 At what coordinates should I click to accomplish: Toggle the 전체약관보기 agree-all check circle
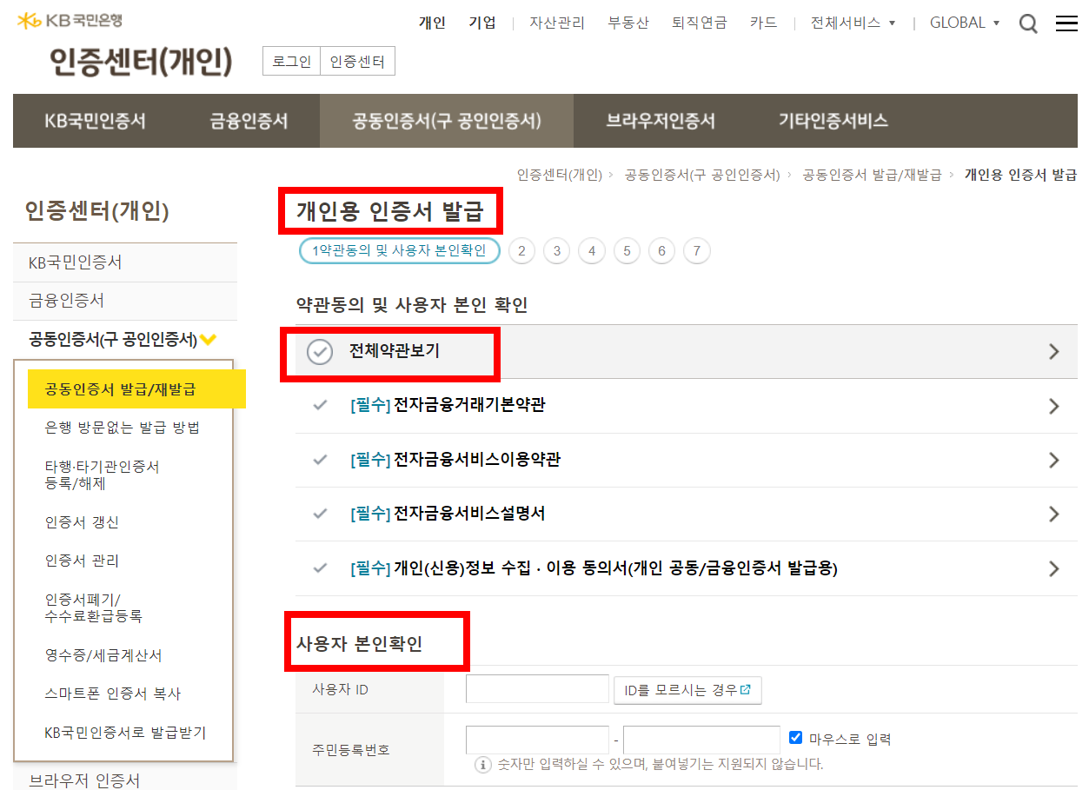(320, 351)
